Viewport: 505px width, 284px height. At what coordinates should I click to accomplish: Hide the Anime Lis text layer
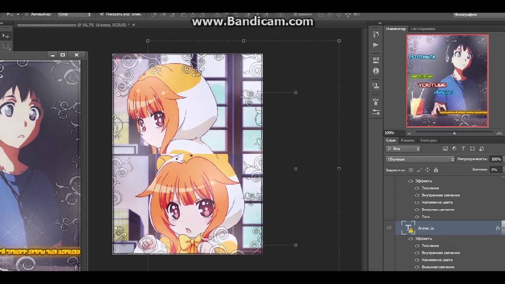coord(389,228)
